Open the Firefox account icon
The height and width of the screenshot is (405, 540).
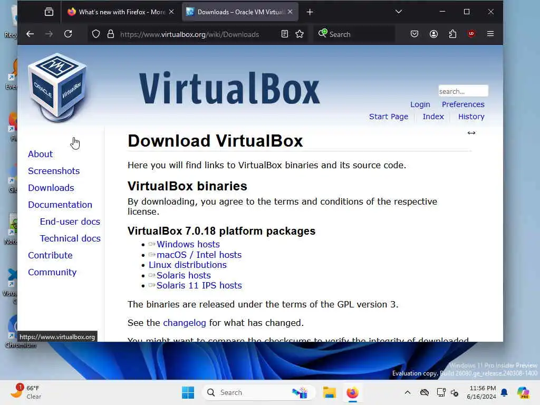tap(433, 34)
